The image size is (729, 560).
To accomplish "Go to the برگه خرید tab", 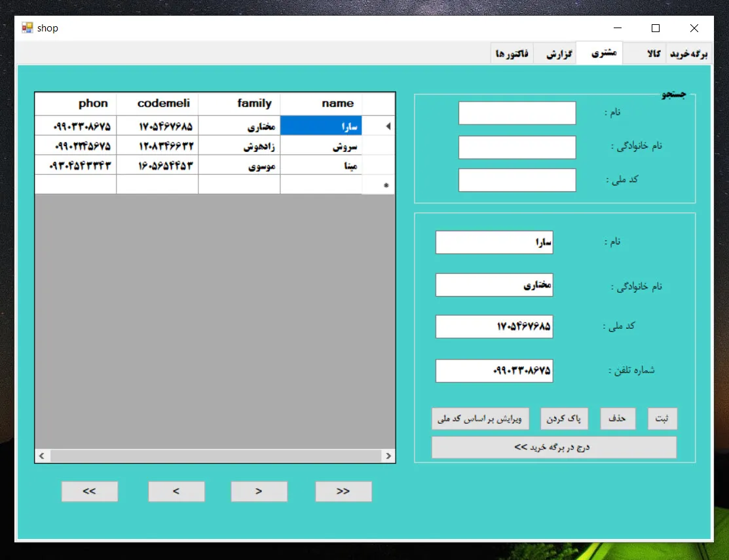I will tap(688, 54).
